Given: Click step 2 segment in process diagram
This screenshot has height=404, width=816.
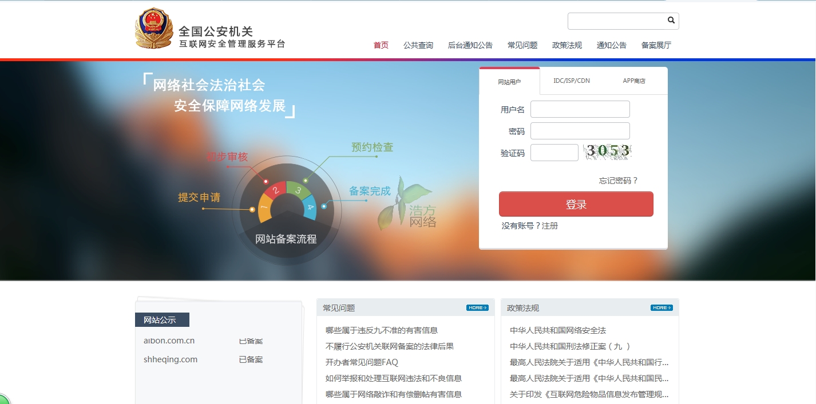Looking at the screenshot, I should [x=276, y=190].
